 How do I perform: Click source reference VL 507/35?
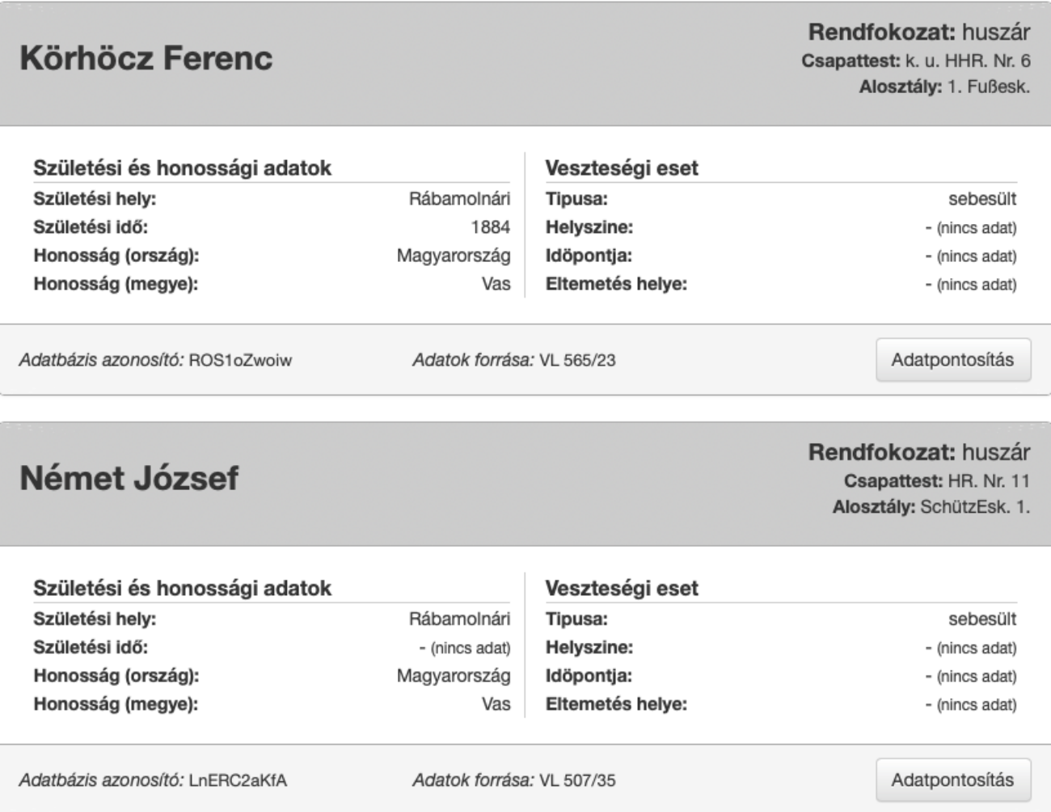tap(577, 780)
